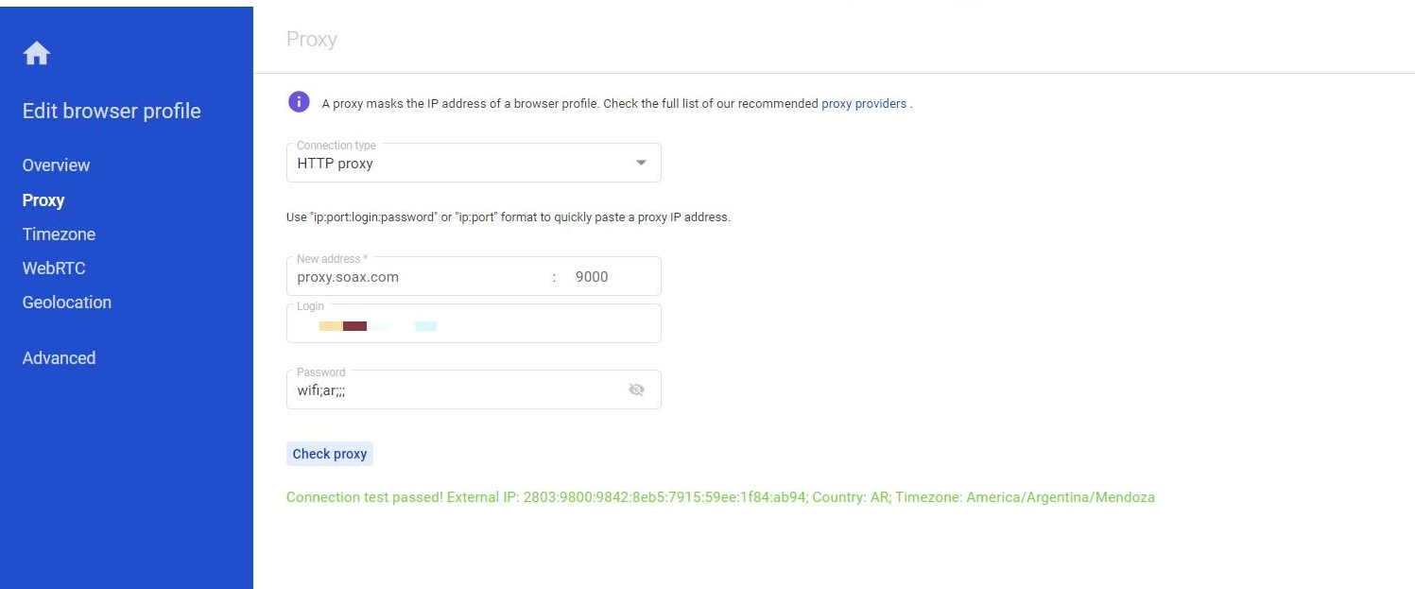The image size is (1415, 589).
Task: Toggle password visibility eye icon
Action: coord(636,390)
